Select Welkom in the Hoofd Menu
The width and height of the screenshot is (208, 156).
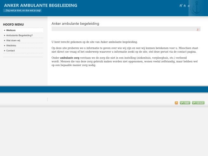click(11, 30)
